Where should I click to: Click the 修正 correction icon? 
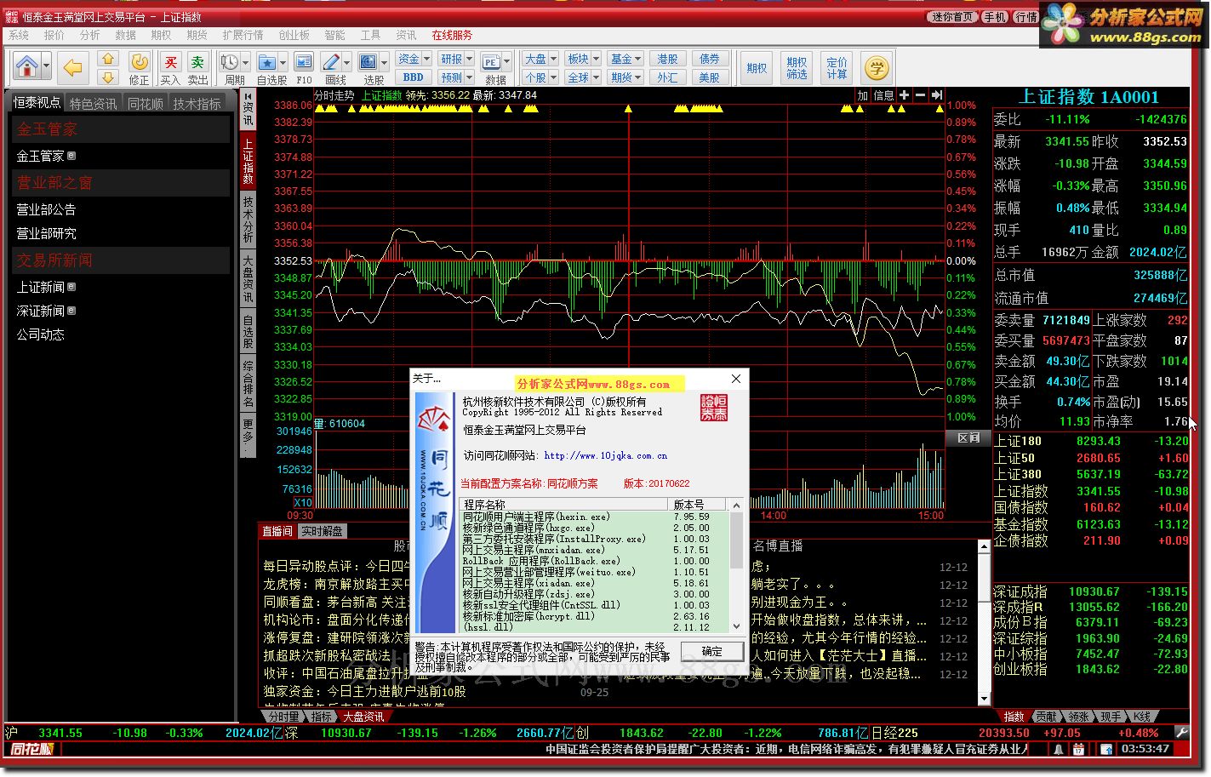(x=139, y=62)
